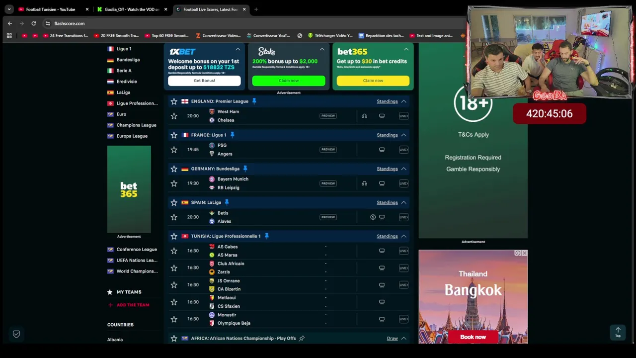
Task: Click Stake Claim now button
Action: [289, 81]
